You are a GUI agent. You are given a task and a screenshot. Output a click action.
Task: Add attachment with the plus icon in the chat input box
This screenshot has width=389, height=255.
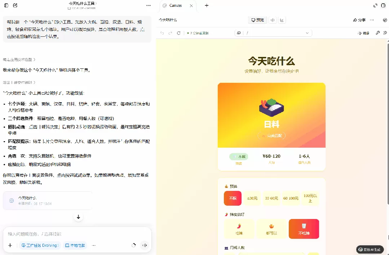pos(10,245)
